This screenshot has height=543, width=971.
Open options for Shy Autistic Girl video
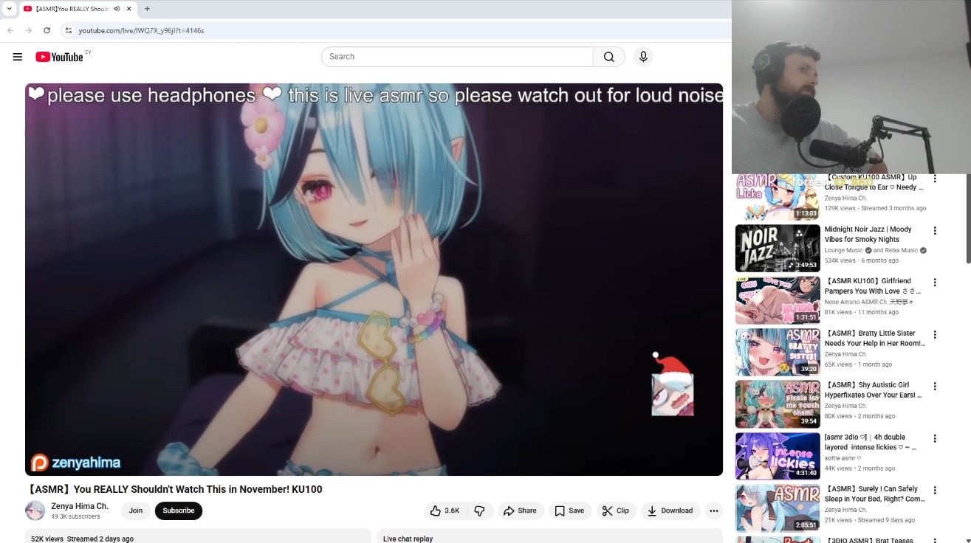[x=935, y=387]
